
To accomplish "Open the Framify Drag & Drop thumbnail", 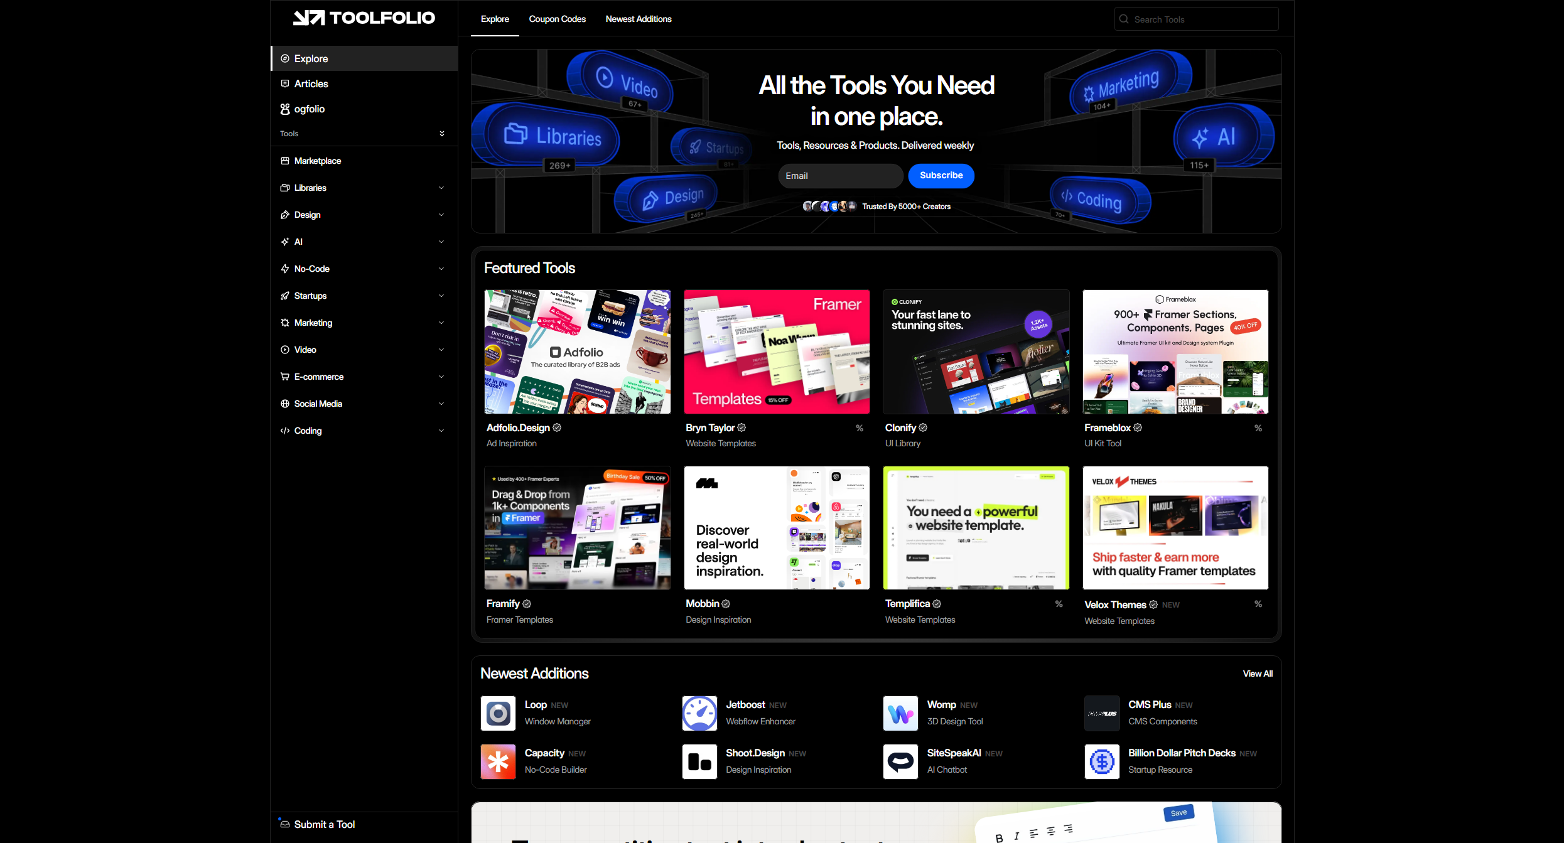I will 578,528.
